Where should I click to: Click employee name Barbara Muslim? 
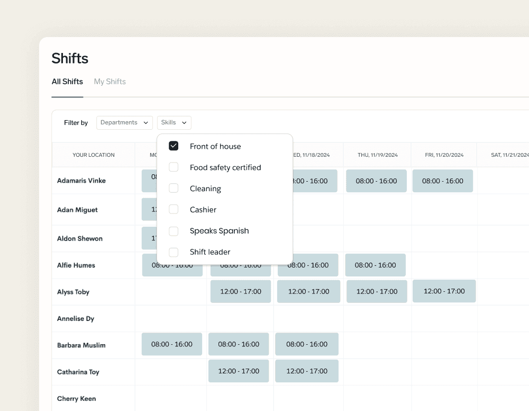pyautogui.click(x=81, y=345)
